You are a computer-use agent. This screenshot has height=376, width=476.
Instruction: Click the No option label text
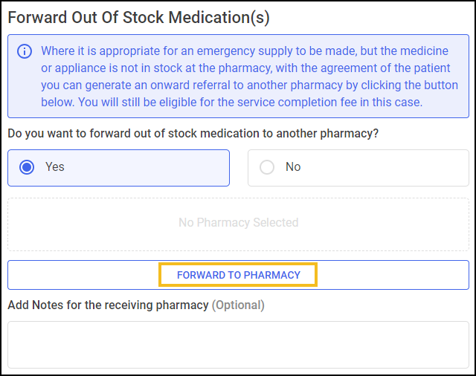(x=293, y=166)
